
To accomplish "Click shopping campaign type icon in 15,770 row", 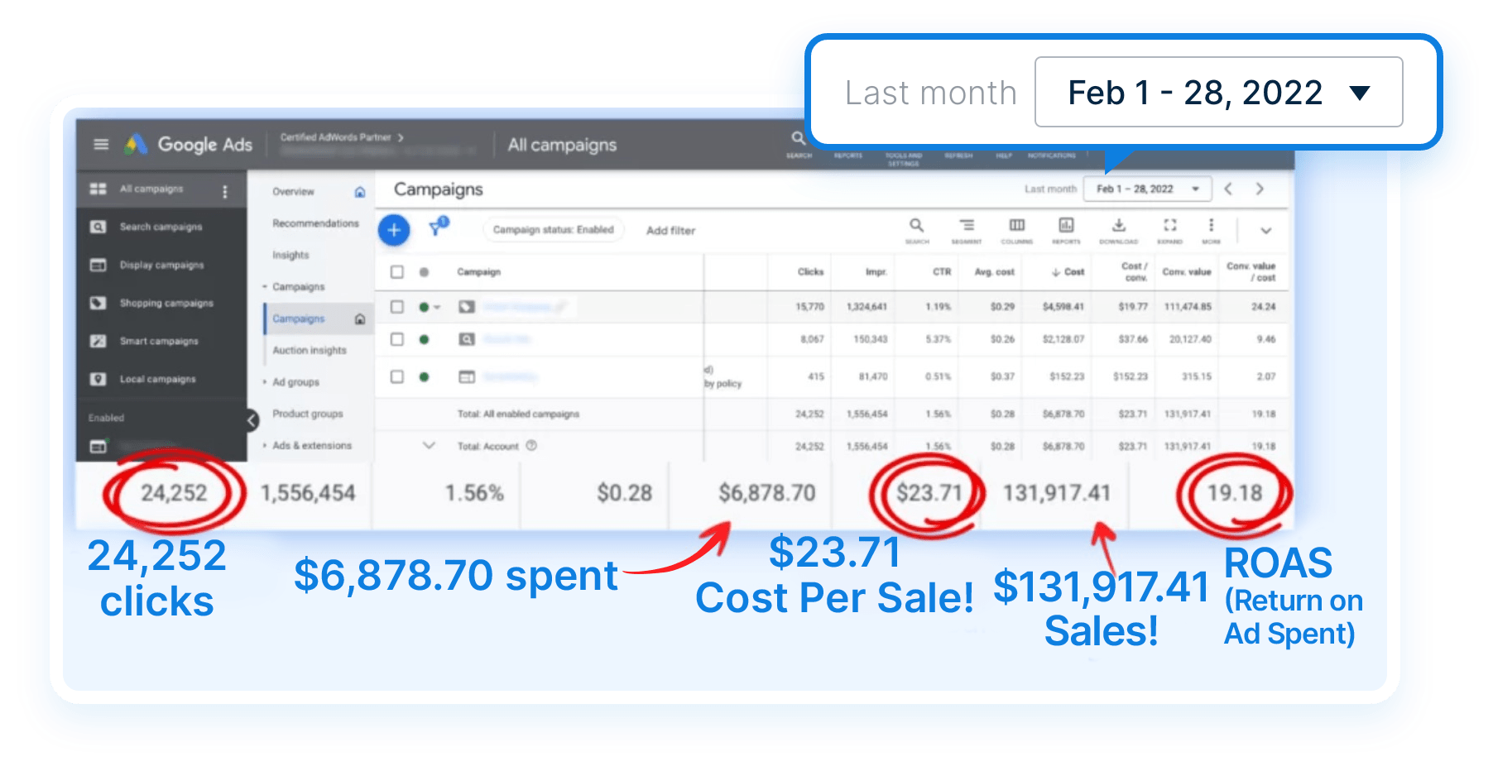I will (467, 307).
